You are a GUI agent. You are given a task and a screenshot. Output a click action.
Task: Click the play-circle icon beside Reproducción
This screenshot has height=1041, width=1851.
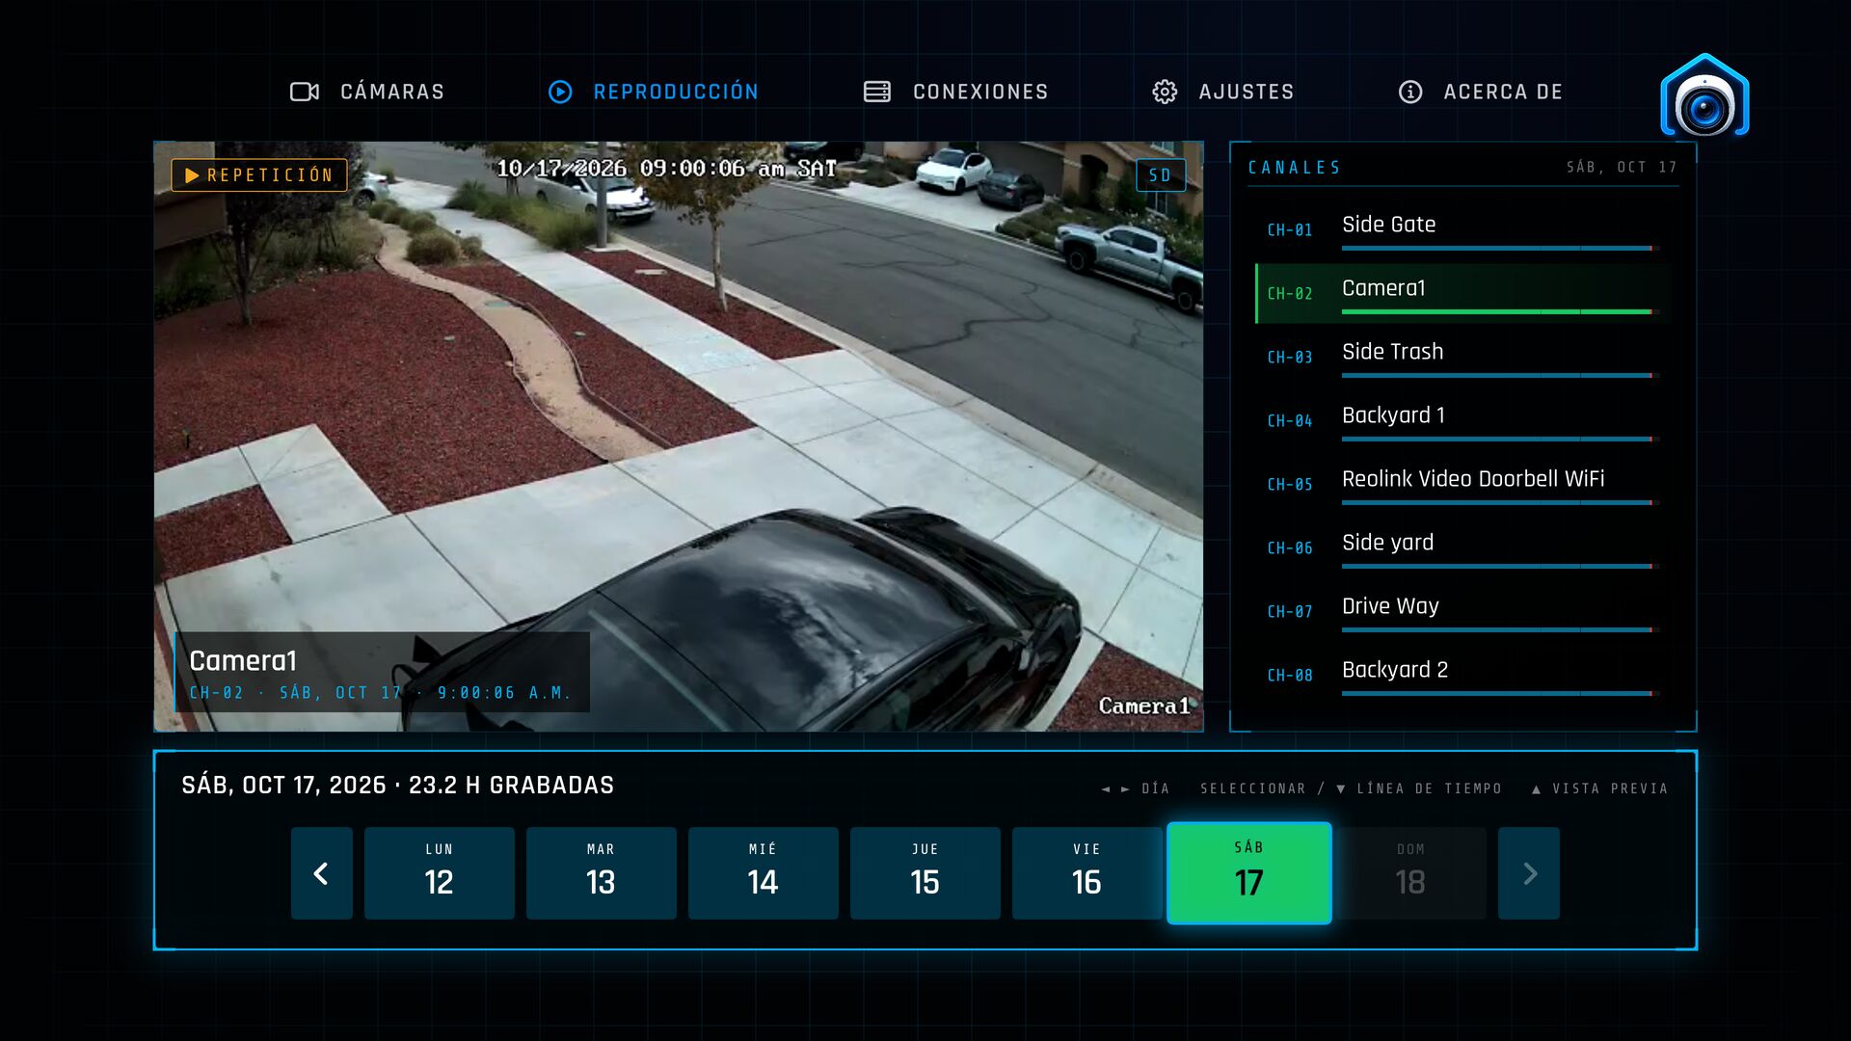pos(560,92)
